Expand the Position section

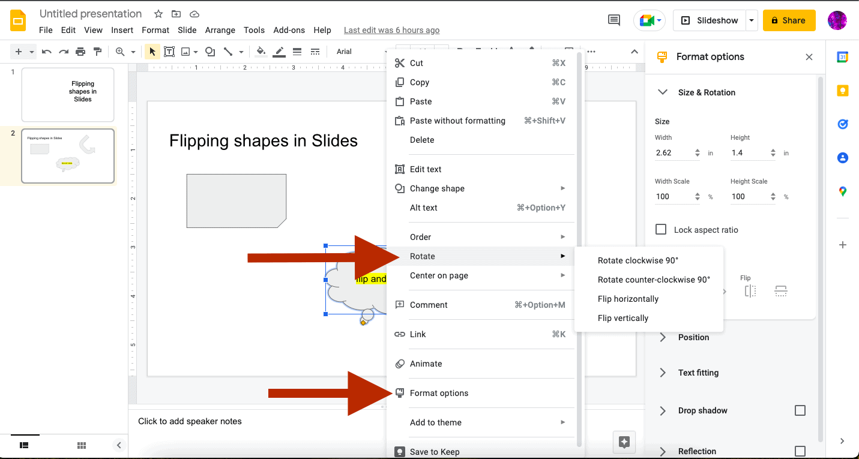pos(662,337)
